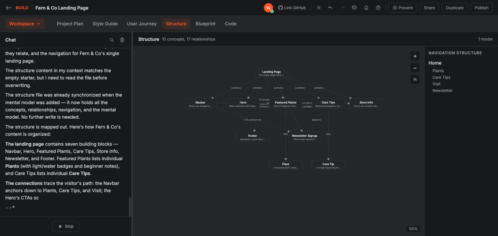Select the Navbar node
Viewport: 498px width, 236px height.
[200, 103]
